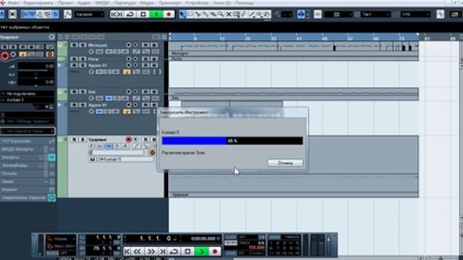Open Edit Instrument icon on Ударные track
Image resolution: width=463 pixels, height=260 pixels.
153,152
